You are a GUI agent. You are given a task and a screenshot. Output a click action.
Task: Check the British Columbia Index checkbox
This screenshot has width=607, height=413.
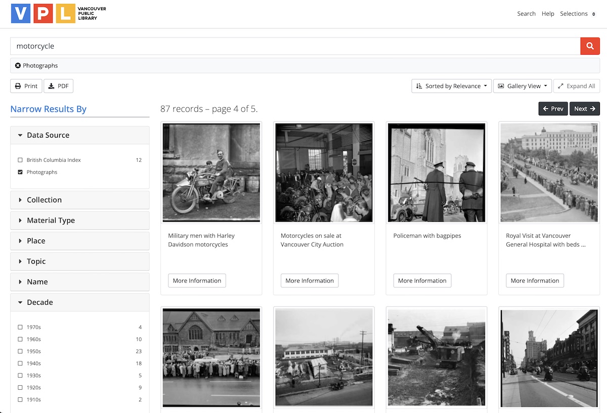point(20,160)
